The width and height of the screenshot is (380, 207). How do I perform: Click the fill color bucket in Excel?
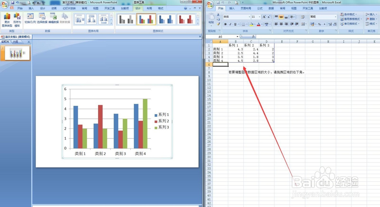tap(252, 24)
